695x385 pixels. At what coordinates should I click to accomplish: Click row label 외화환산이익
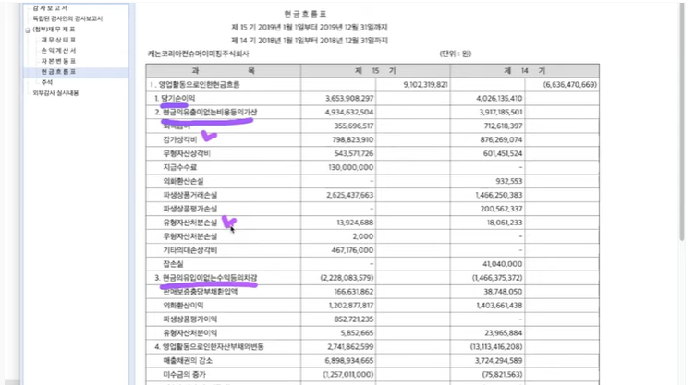coord(183,306)
